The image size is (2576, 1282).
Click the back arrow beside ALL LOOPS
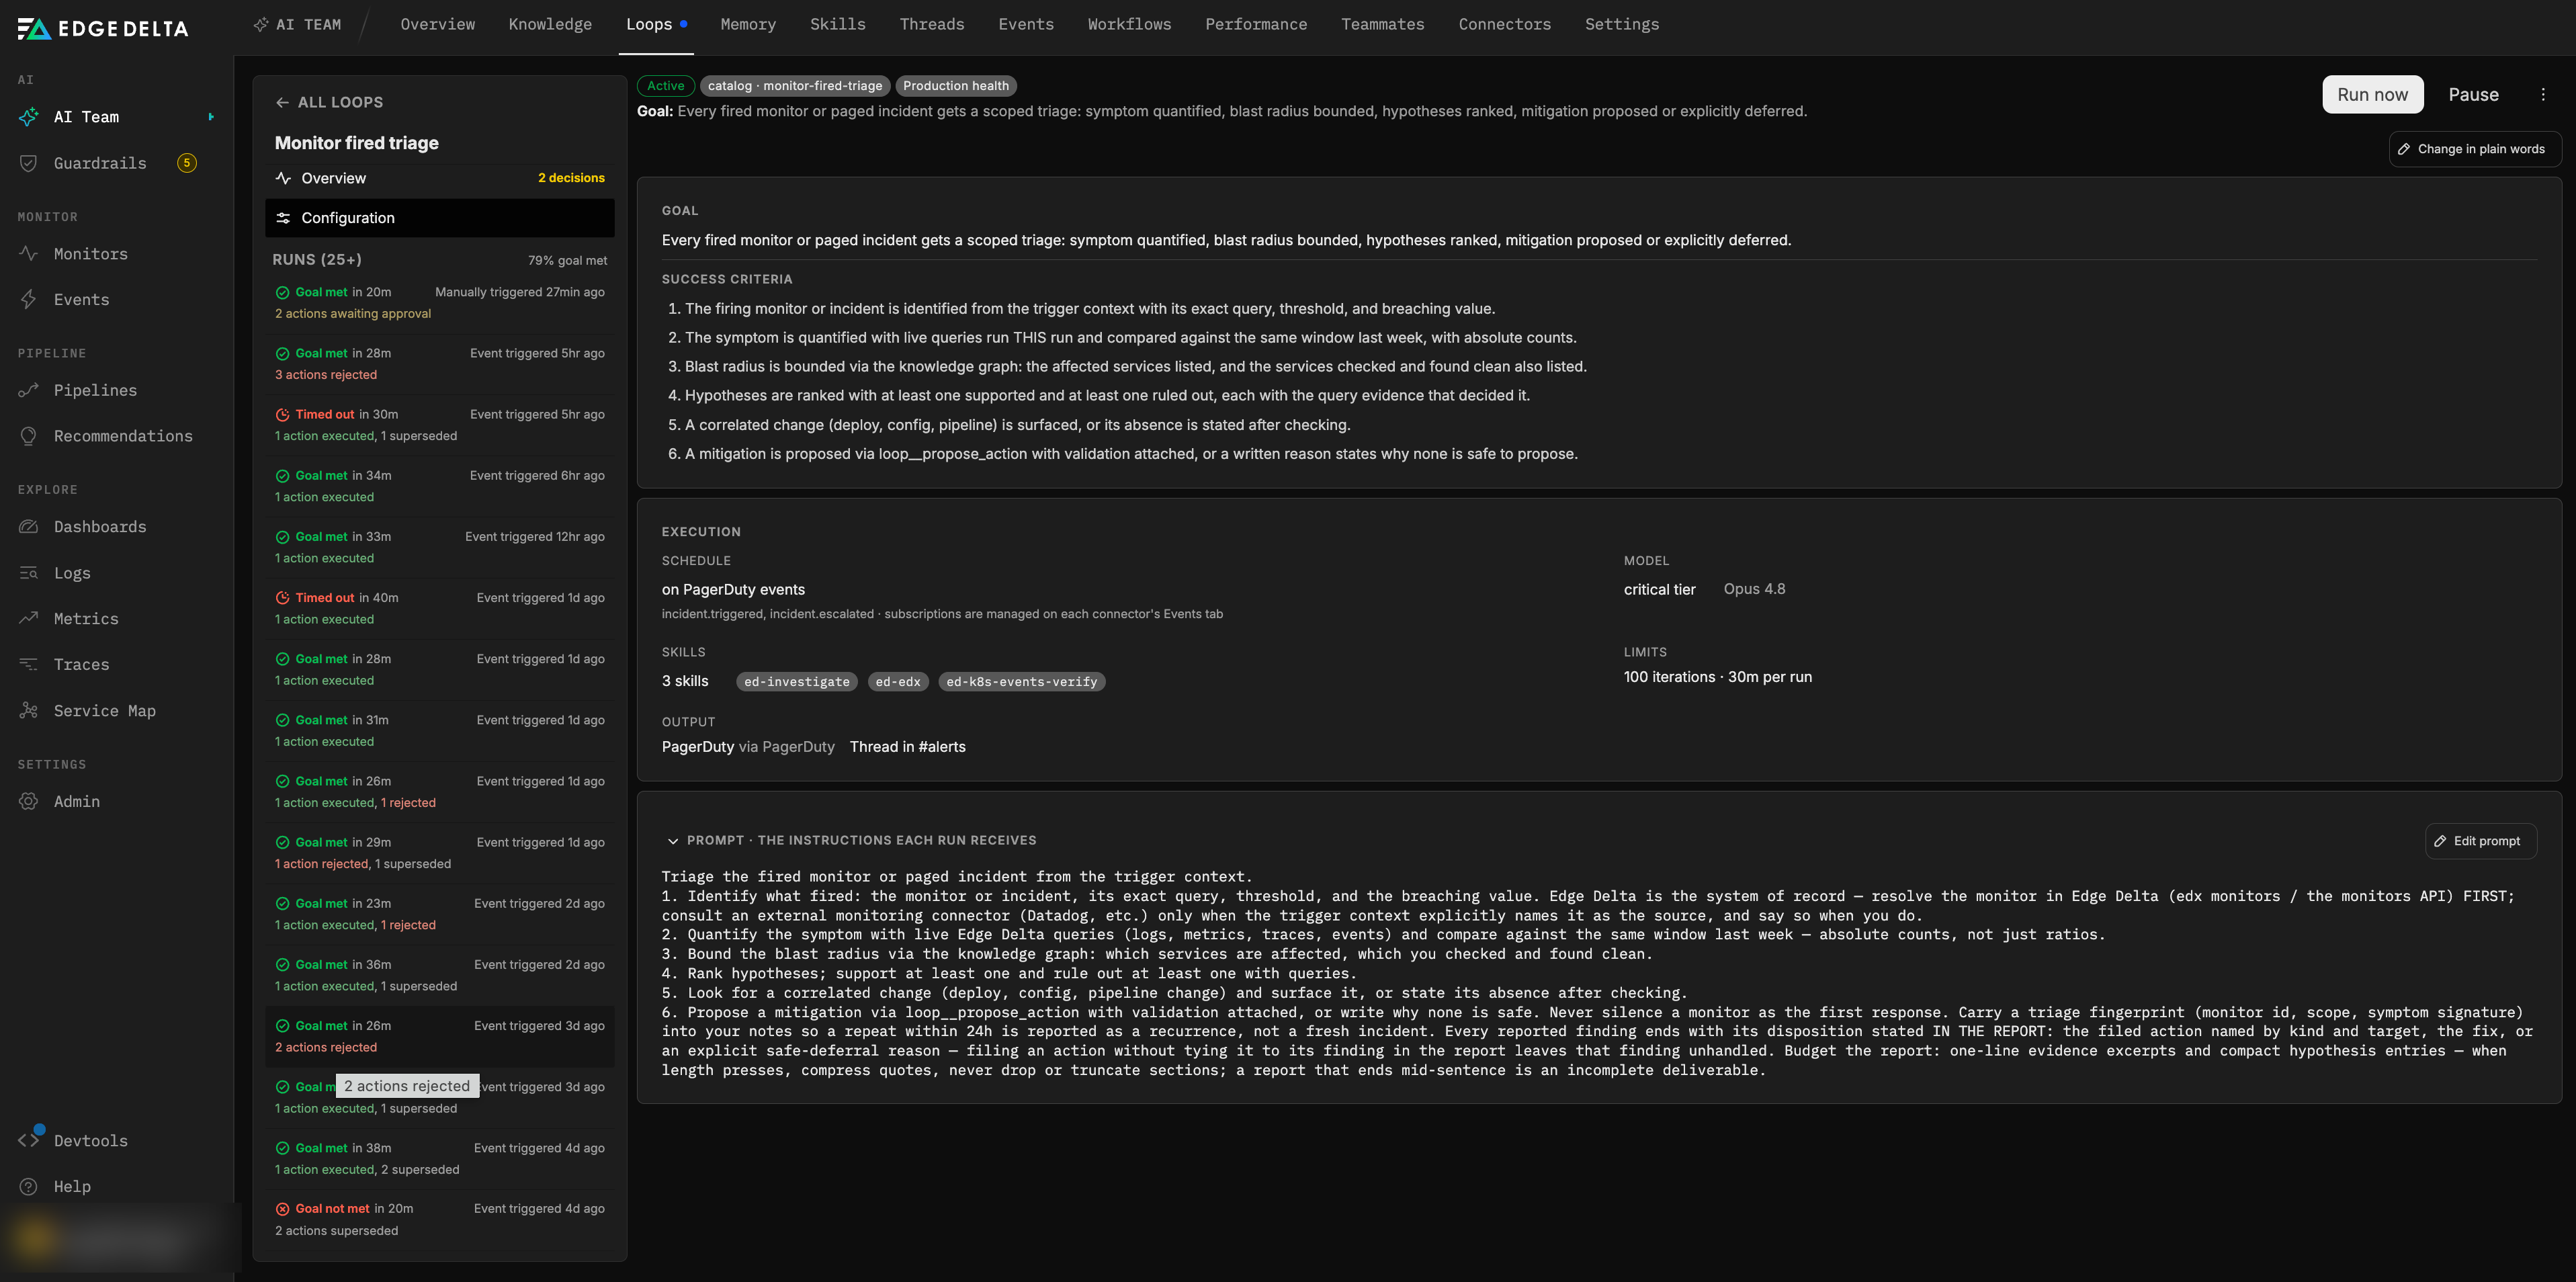282,102
